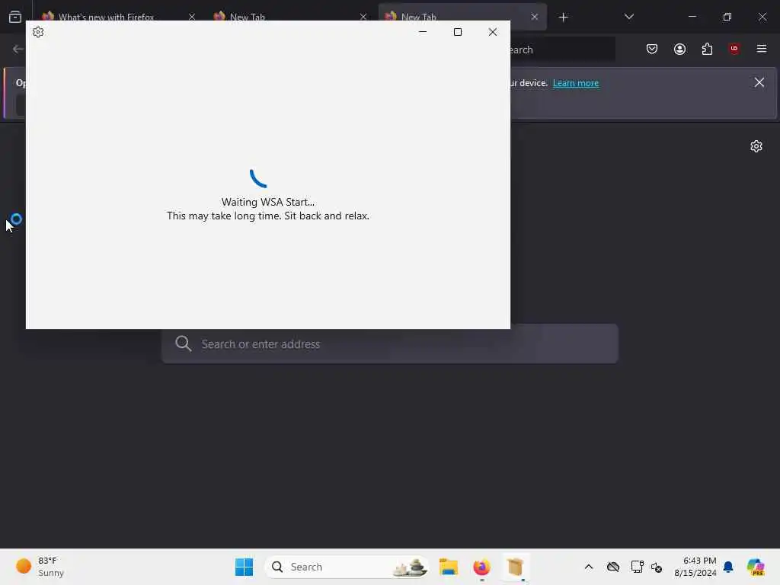The height and width of the screenshot is (585, 780).
Task: Maximize the WSA waiting window
Action: [458, 32]
